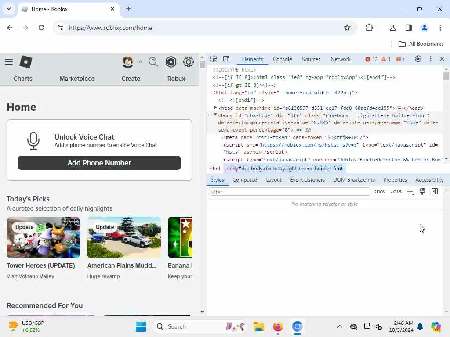Open the Chrome profile avatar

[424, 28]
